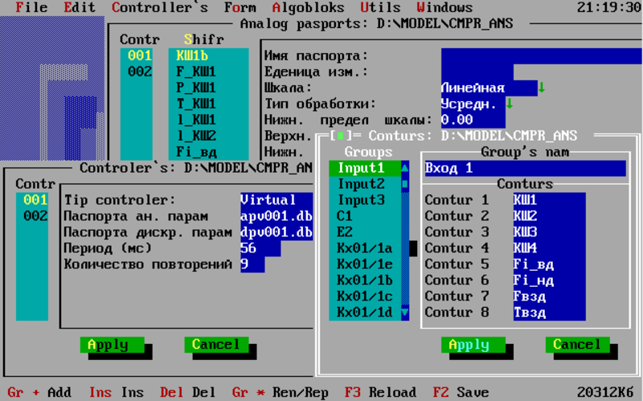Open the Шкала dropdown arrow beside Линейная
This screenshot has height=401, width=643.
pos(542,88)
